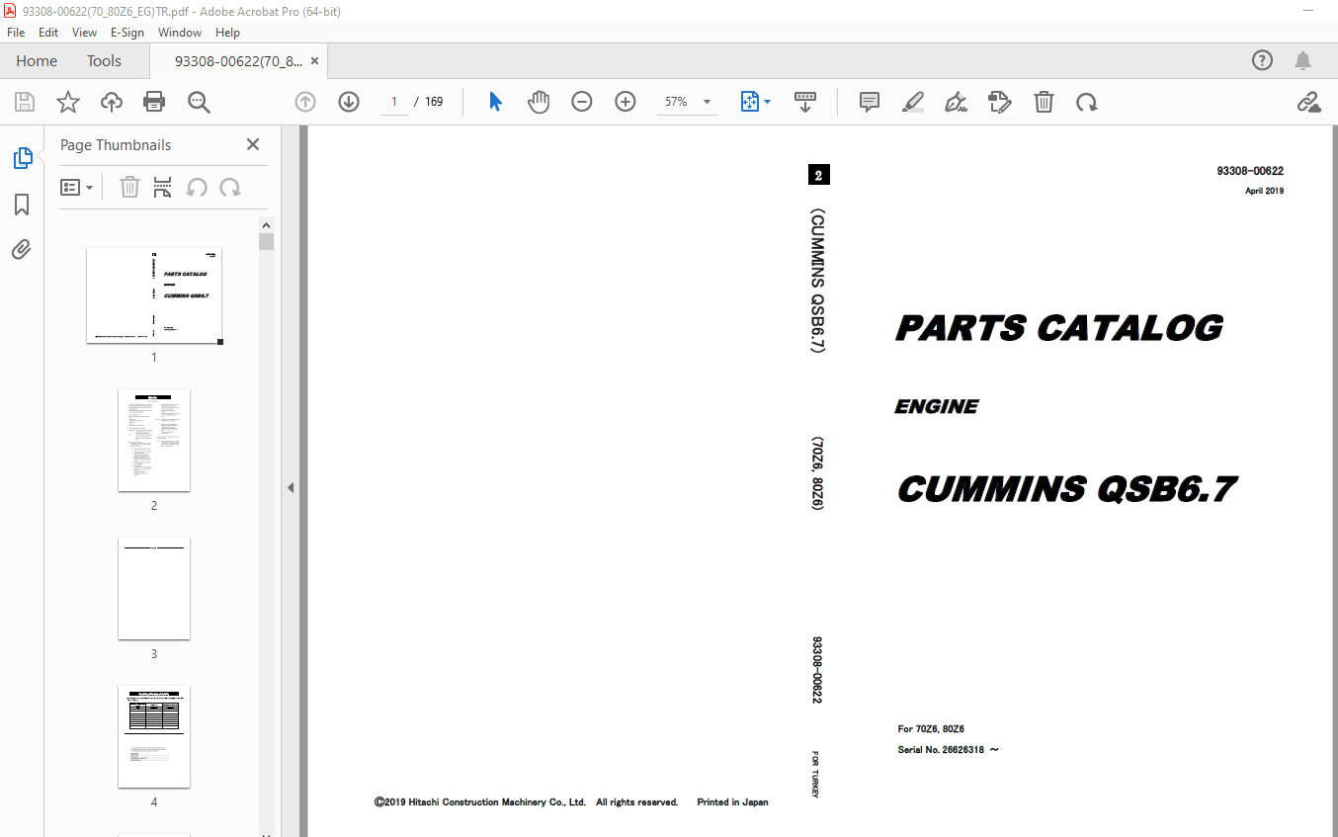1338x837 pixels.
Task: Bookmark file with the star icon
Action: (68, 102)
